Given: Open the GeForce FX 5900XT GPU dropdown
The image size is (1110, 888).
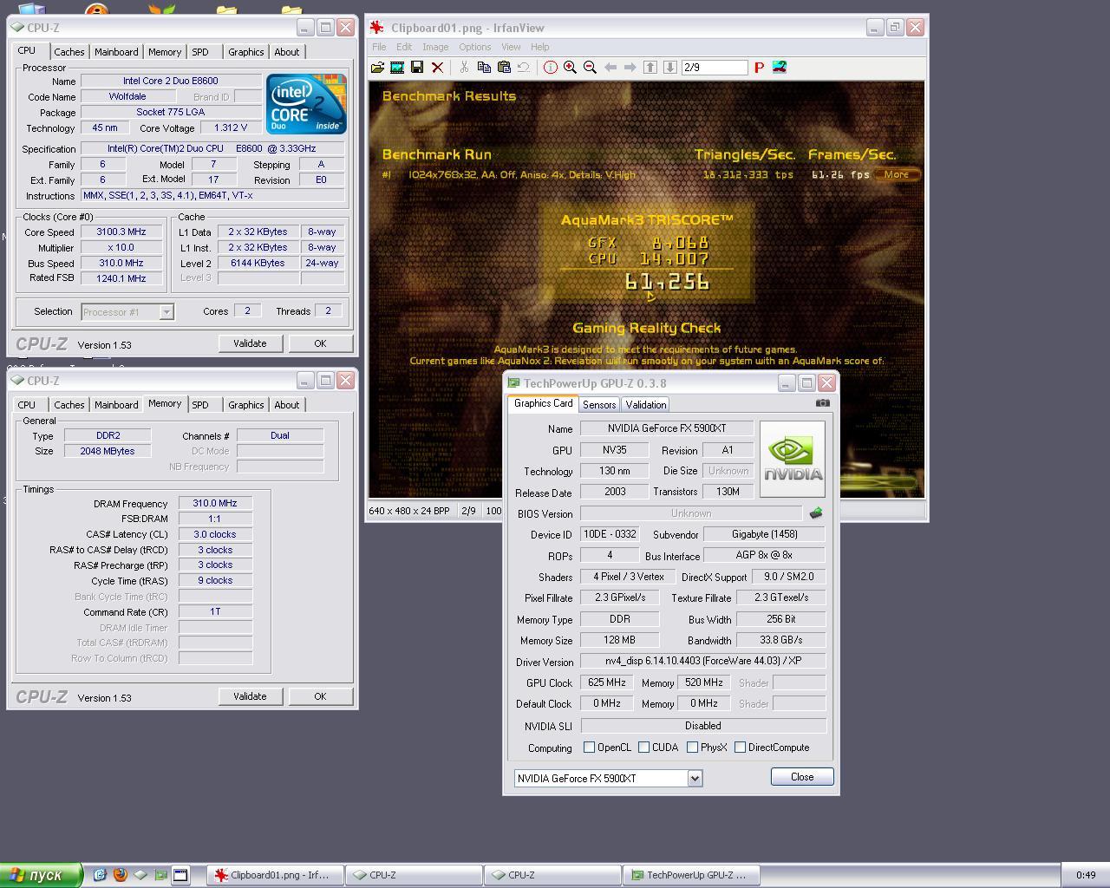Looking at the screenshot, I should tap(695, 779).
